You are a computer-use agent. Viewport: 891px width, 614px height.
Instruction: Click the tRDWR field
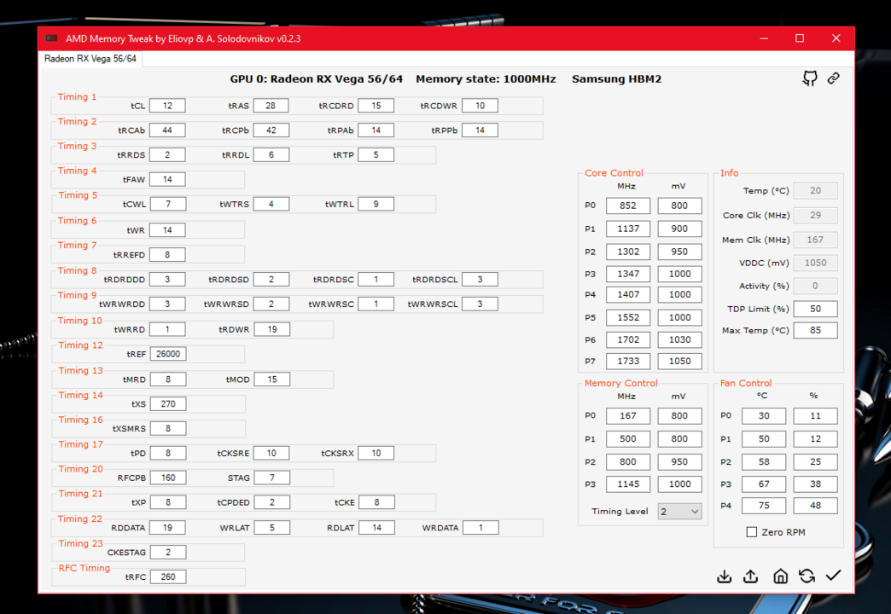[x=271, y=329]
